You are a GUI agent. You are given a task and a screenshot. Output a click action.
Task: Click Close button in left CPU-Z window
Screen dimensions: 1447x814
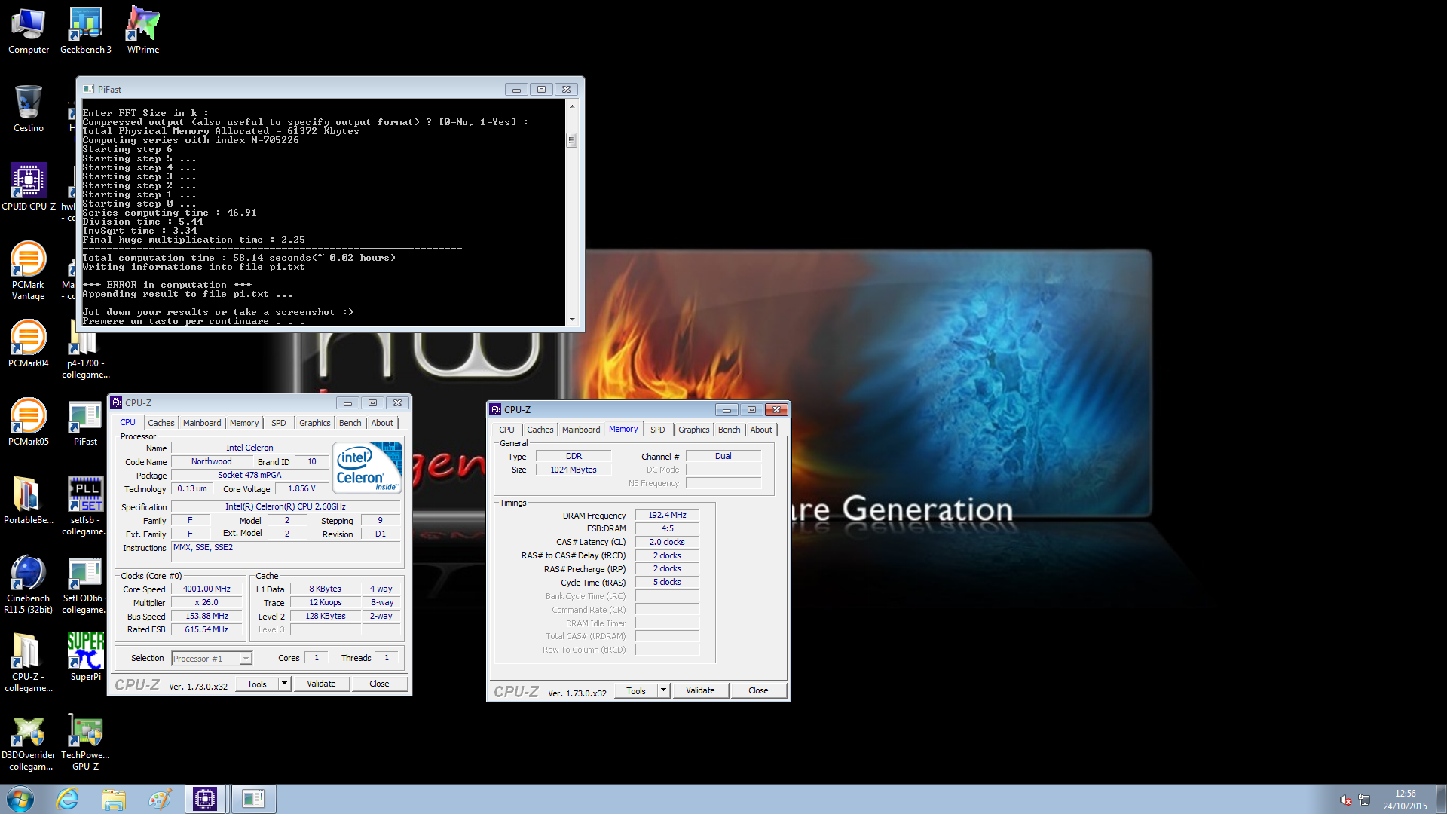pos(379,684)
